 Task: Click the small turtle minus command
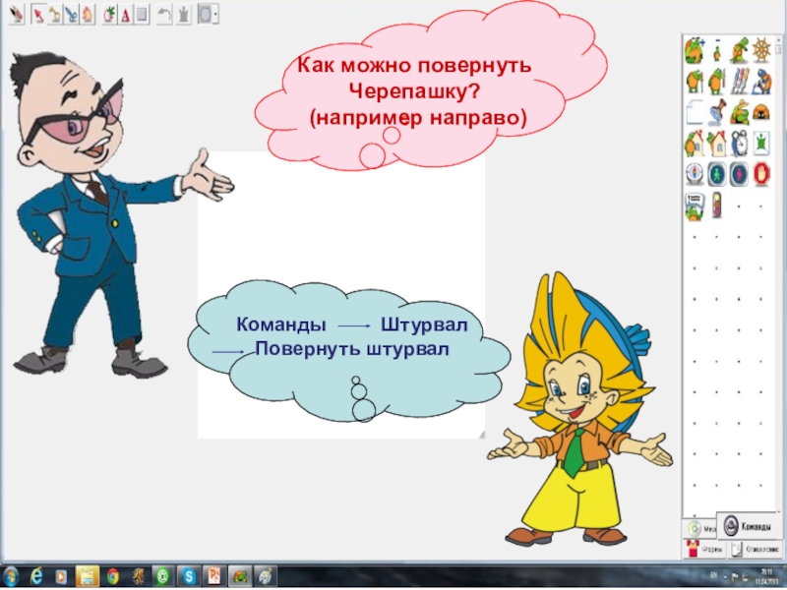[x=717, y=50]
